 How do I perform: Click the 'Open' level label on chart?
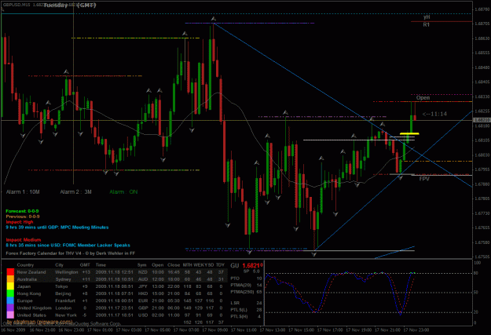(x=423, y=97)
